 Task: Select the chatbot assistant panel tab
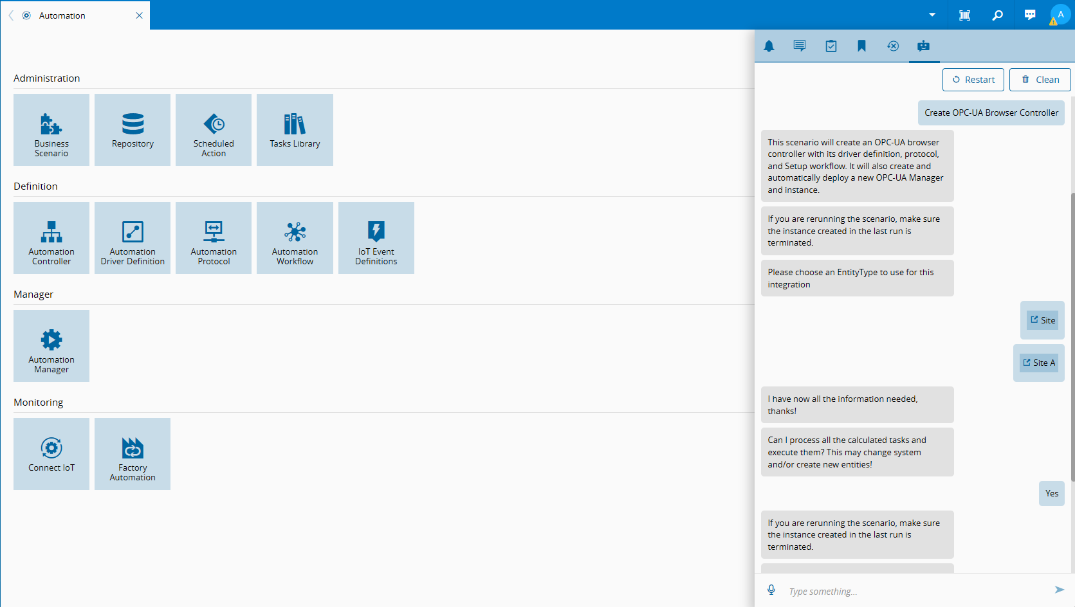click(x=924, y=46)
